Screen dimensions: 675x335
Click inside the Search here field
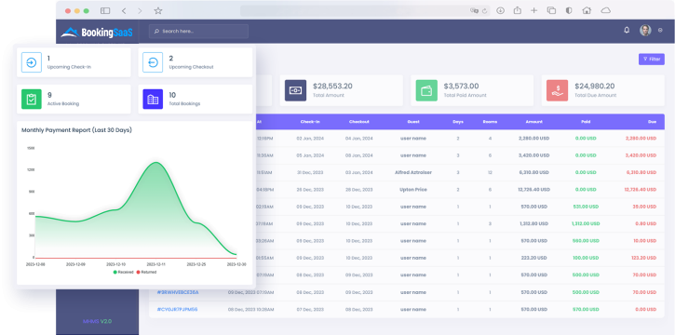point(198,32)
